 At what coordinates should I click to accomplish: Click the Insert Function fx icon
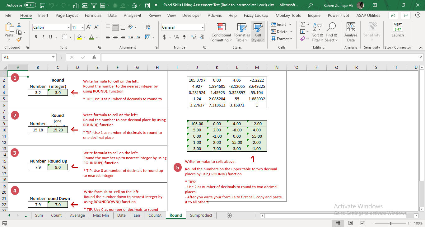[94, 57]
